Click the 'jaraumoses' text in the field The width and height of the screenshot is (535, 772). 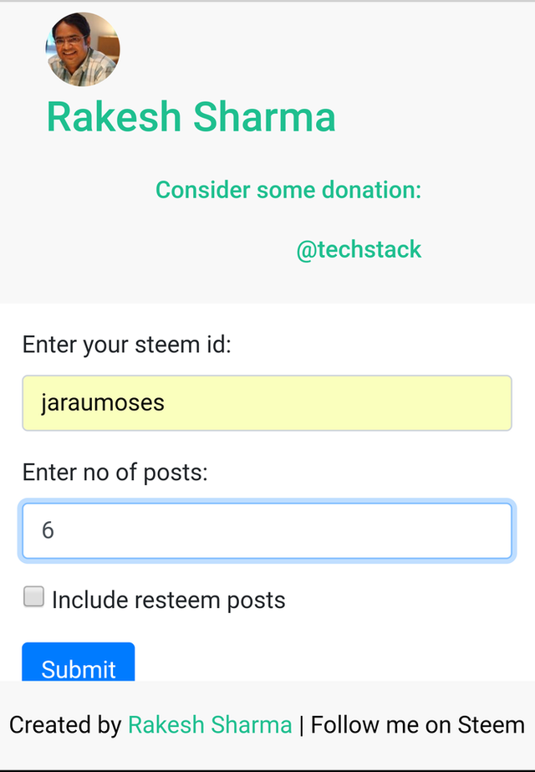(103, 403)
